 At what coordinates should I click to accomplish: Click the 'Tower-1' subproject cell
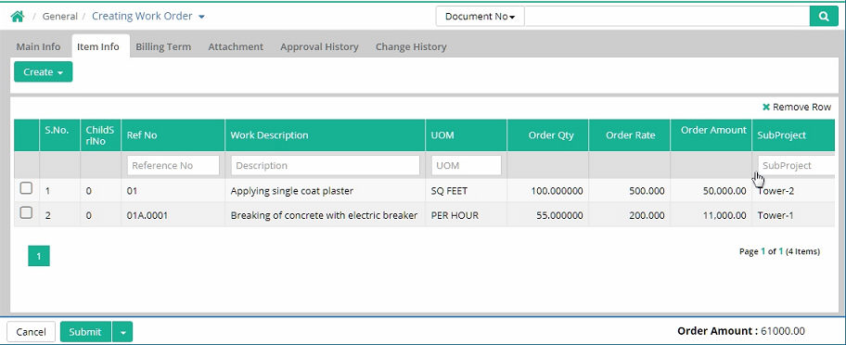coord(793,215)
